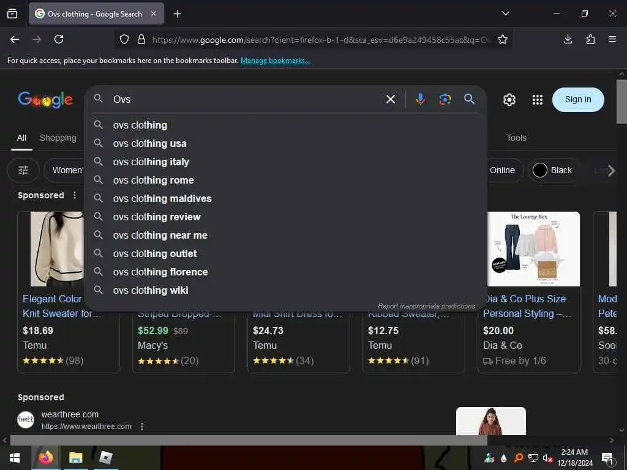
Task: Click the site padlock icon
Action: [141, 40]
